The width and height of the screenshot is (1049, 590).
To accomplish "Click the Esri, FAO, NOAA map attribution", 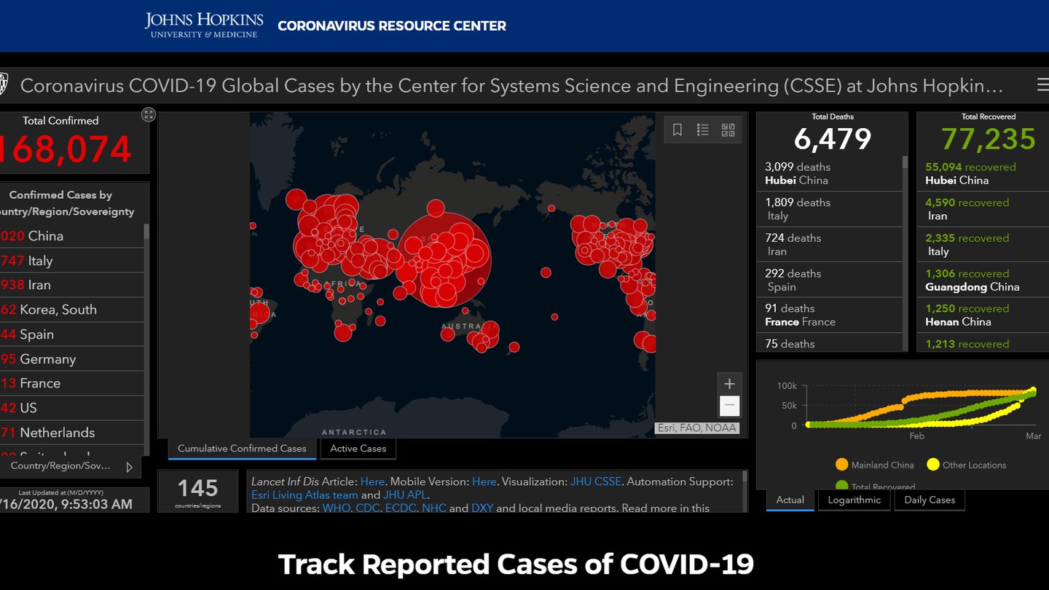I will 697,428.
